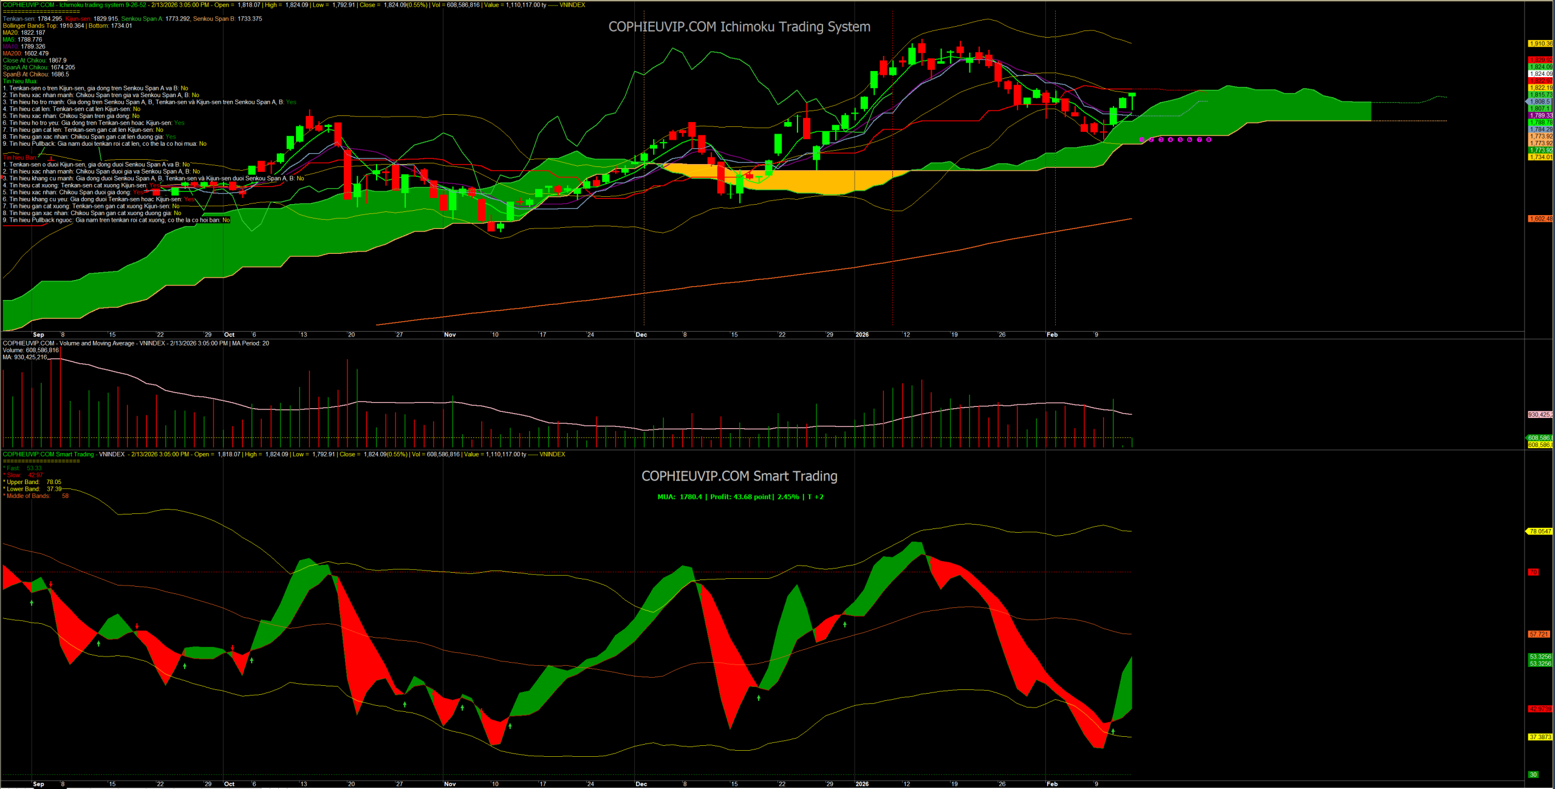Click the 'COPHIEUVIP.COM Smart Trading' pane title
This screenshot has width=1555, height=789.
point(739,476)
